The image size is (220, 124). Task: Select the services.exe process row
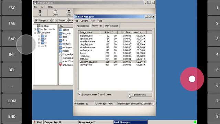tap(112, 39)
